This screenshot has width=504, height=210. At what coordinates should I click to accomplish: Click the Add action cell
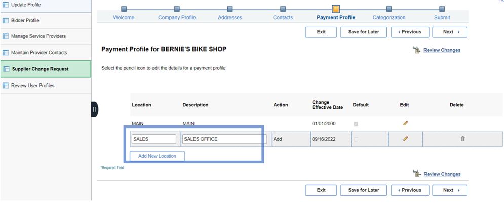(278, 139)
